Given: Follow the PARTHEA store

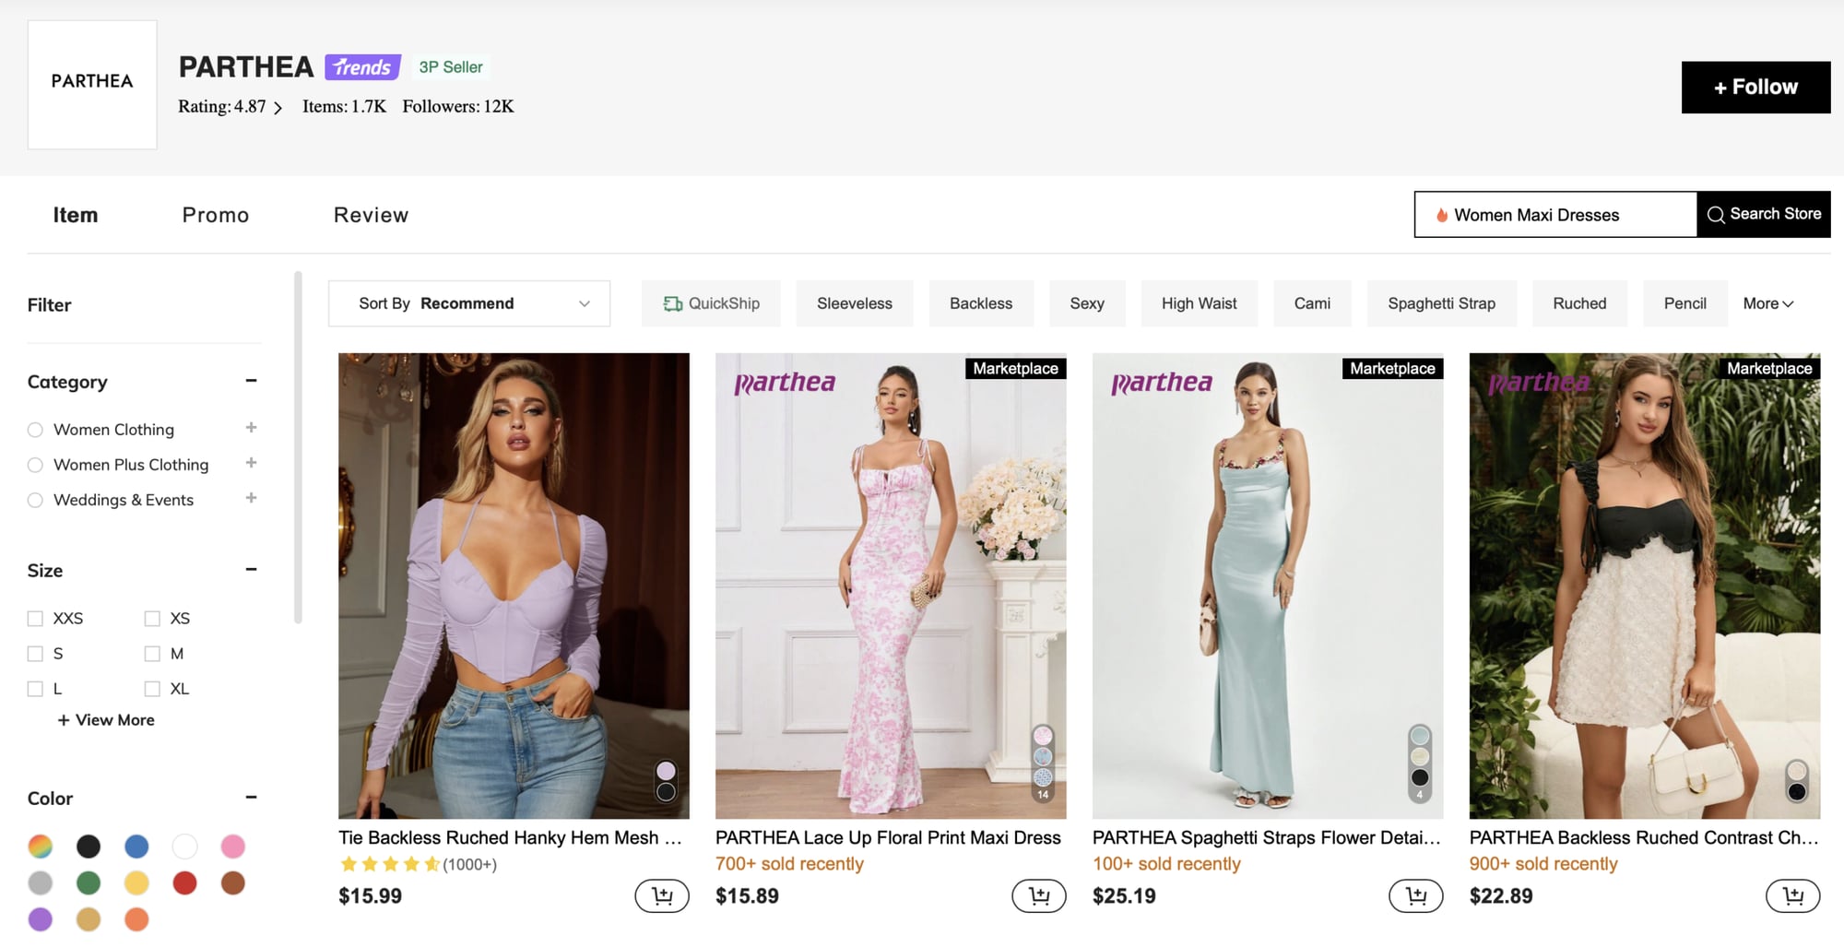Looking at the screenshot, I should click(1755, 88).
